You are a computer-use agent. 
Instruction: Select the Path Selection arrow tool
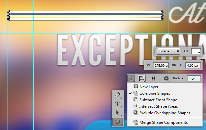click(x=118, y=113)
